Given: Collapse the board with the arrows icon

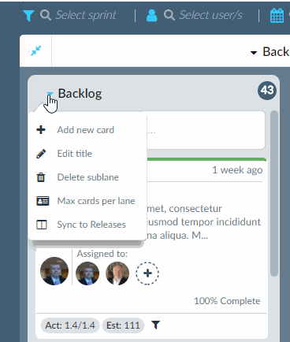Looking at the screenshot, I should pos(36,50).
